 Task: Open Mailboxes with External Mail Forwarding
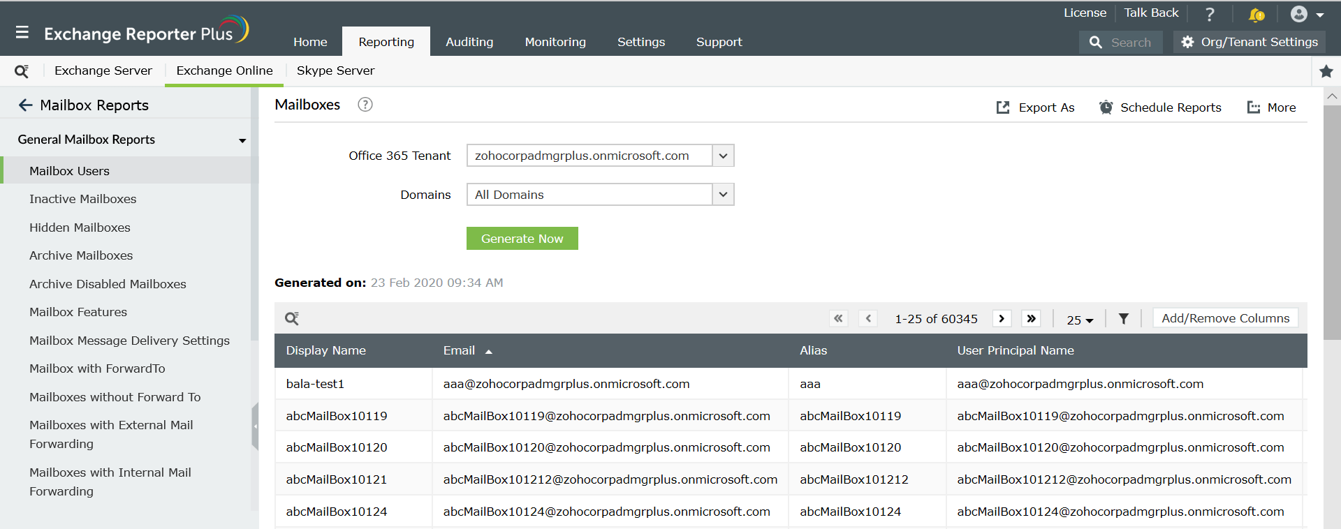click(111, 434)
